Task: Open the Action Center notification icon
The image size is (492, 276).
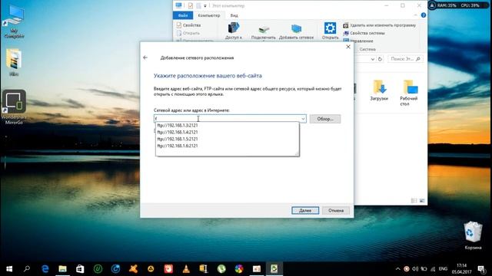Action: point(481,269)
